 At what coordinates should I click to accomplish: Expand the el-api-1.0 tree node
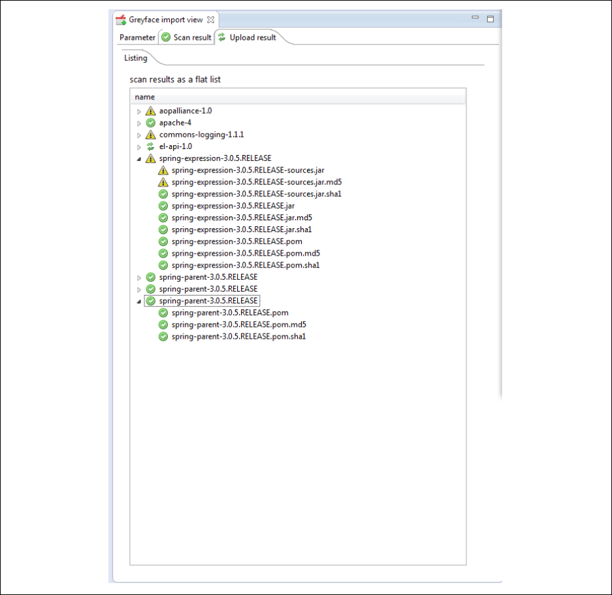[139, 146]
